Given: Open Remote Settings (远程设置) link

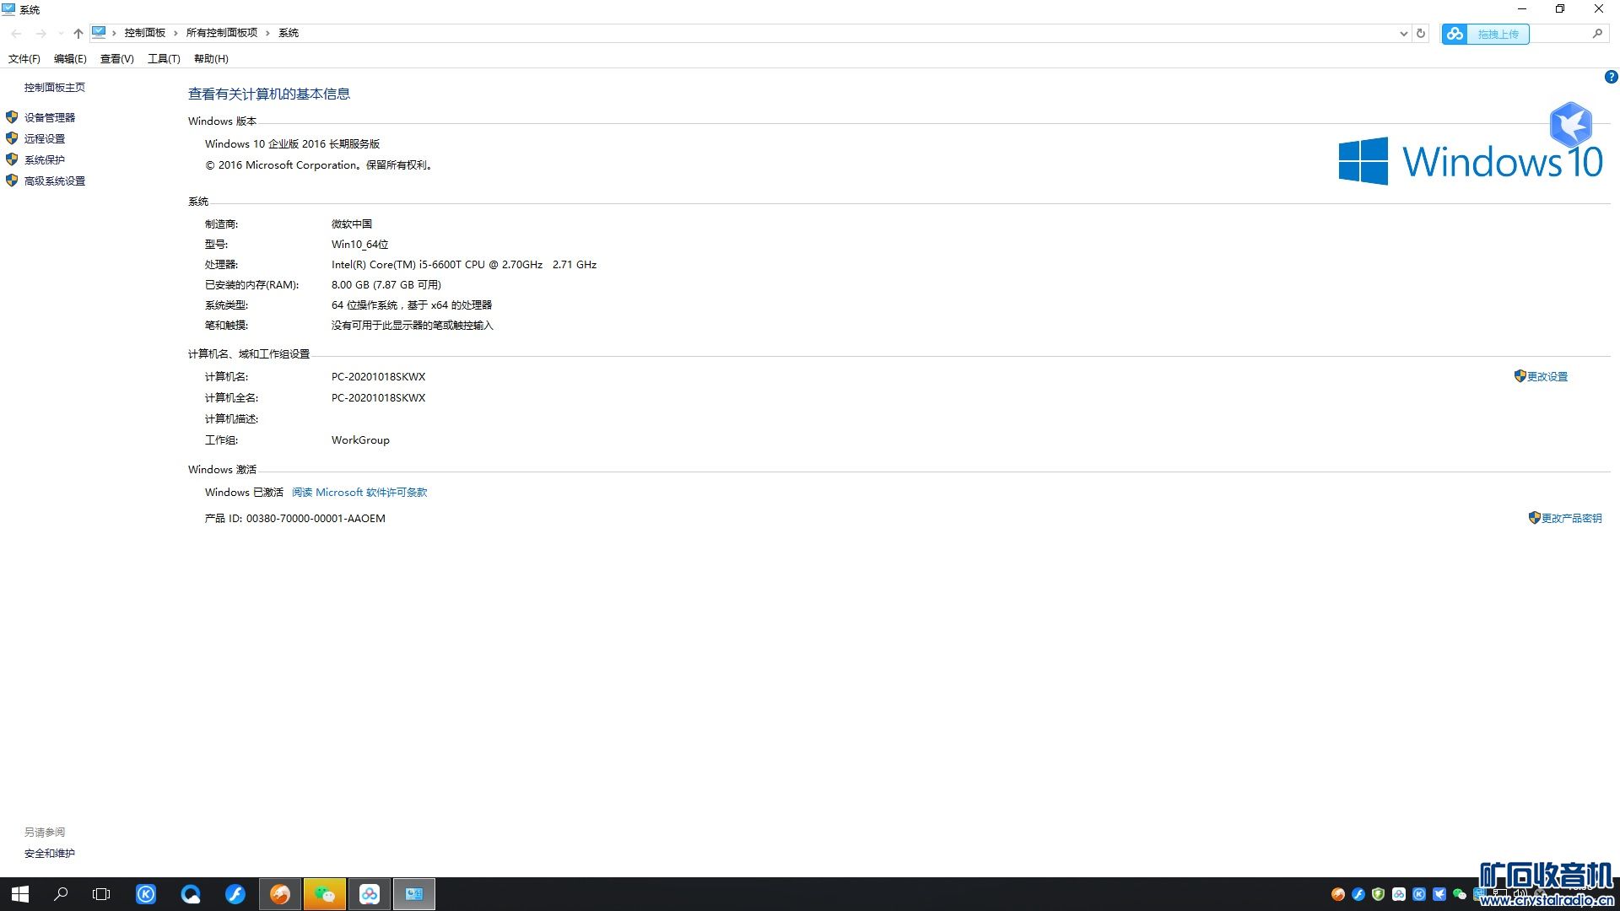Looking at the screenshot, I should pyautogui.click(x=44, y=138).
